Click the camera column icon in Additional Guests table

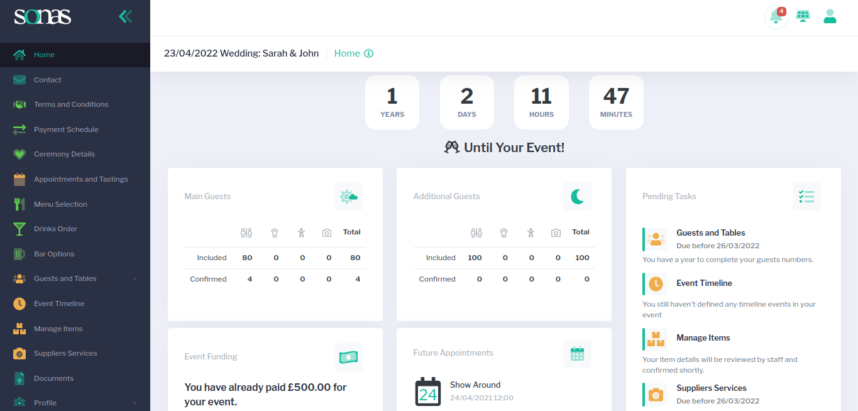(556, 233)
